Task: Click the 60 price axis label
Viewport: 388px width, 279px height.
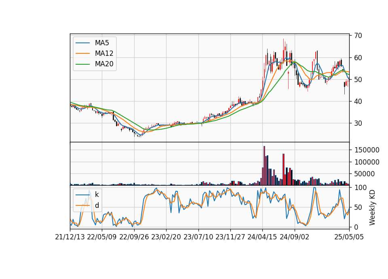Action: pos(358,58)
